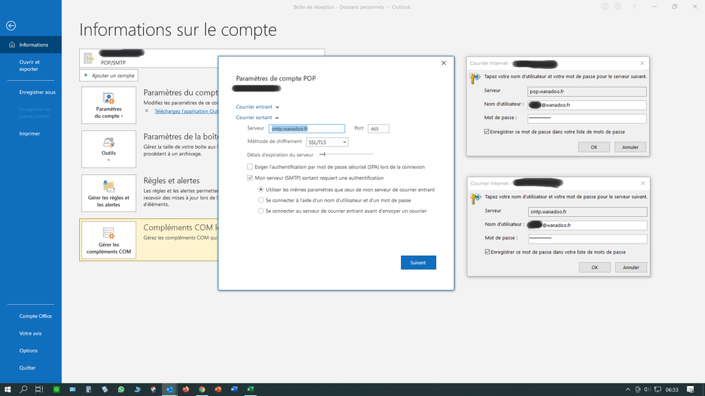Open Word from the taskbar
705x396 pixels.
pos(234,389)
